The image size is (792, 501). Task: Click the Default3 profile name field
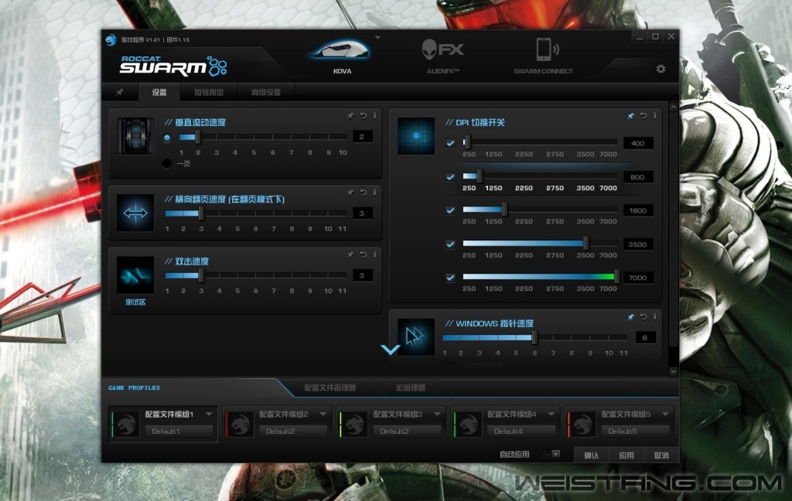[x=407, y=431]
